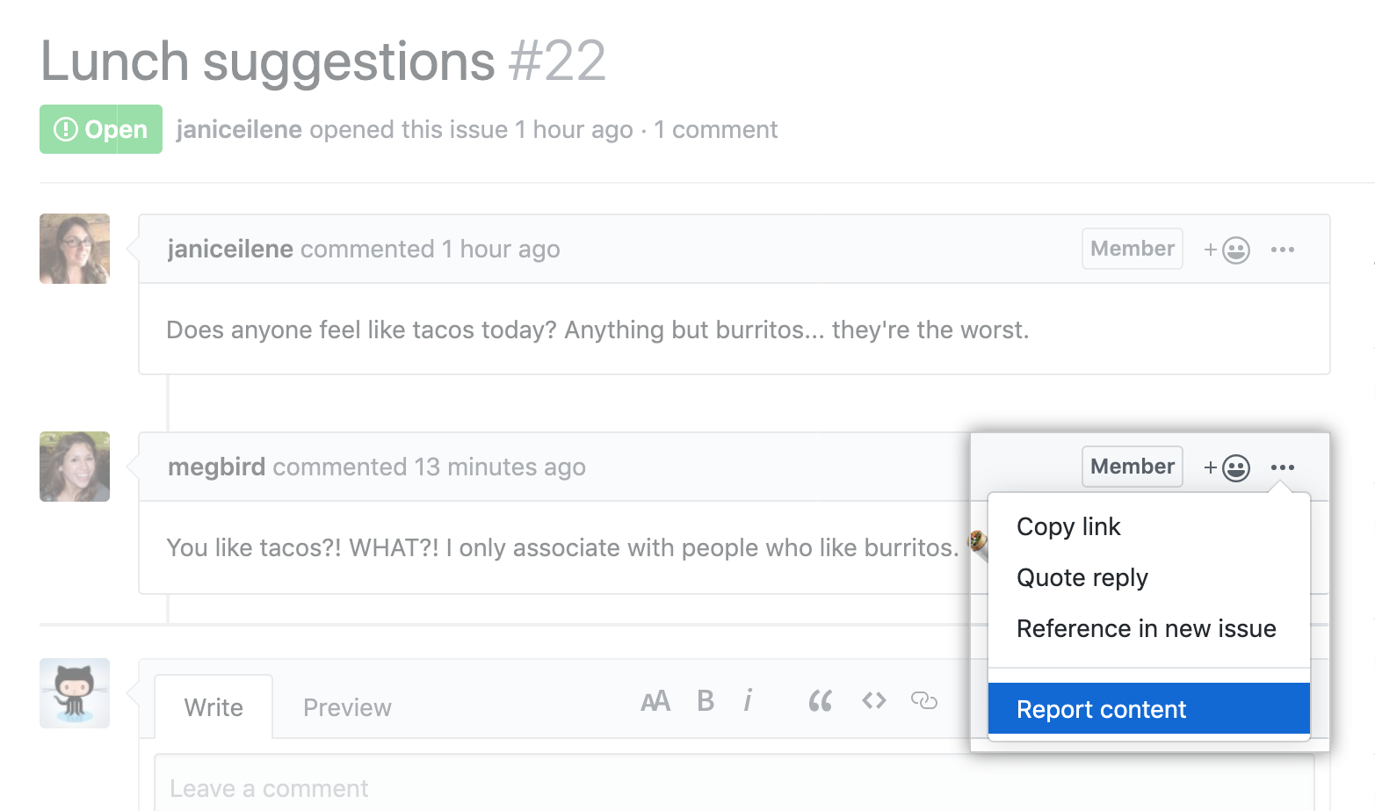Image resolution: width=1375 pixels, height=811 pixels.
Task: Add a reaction to janiceilene's comment
Action: (x=1227, y=249)
